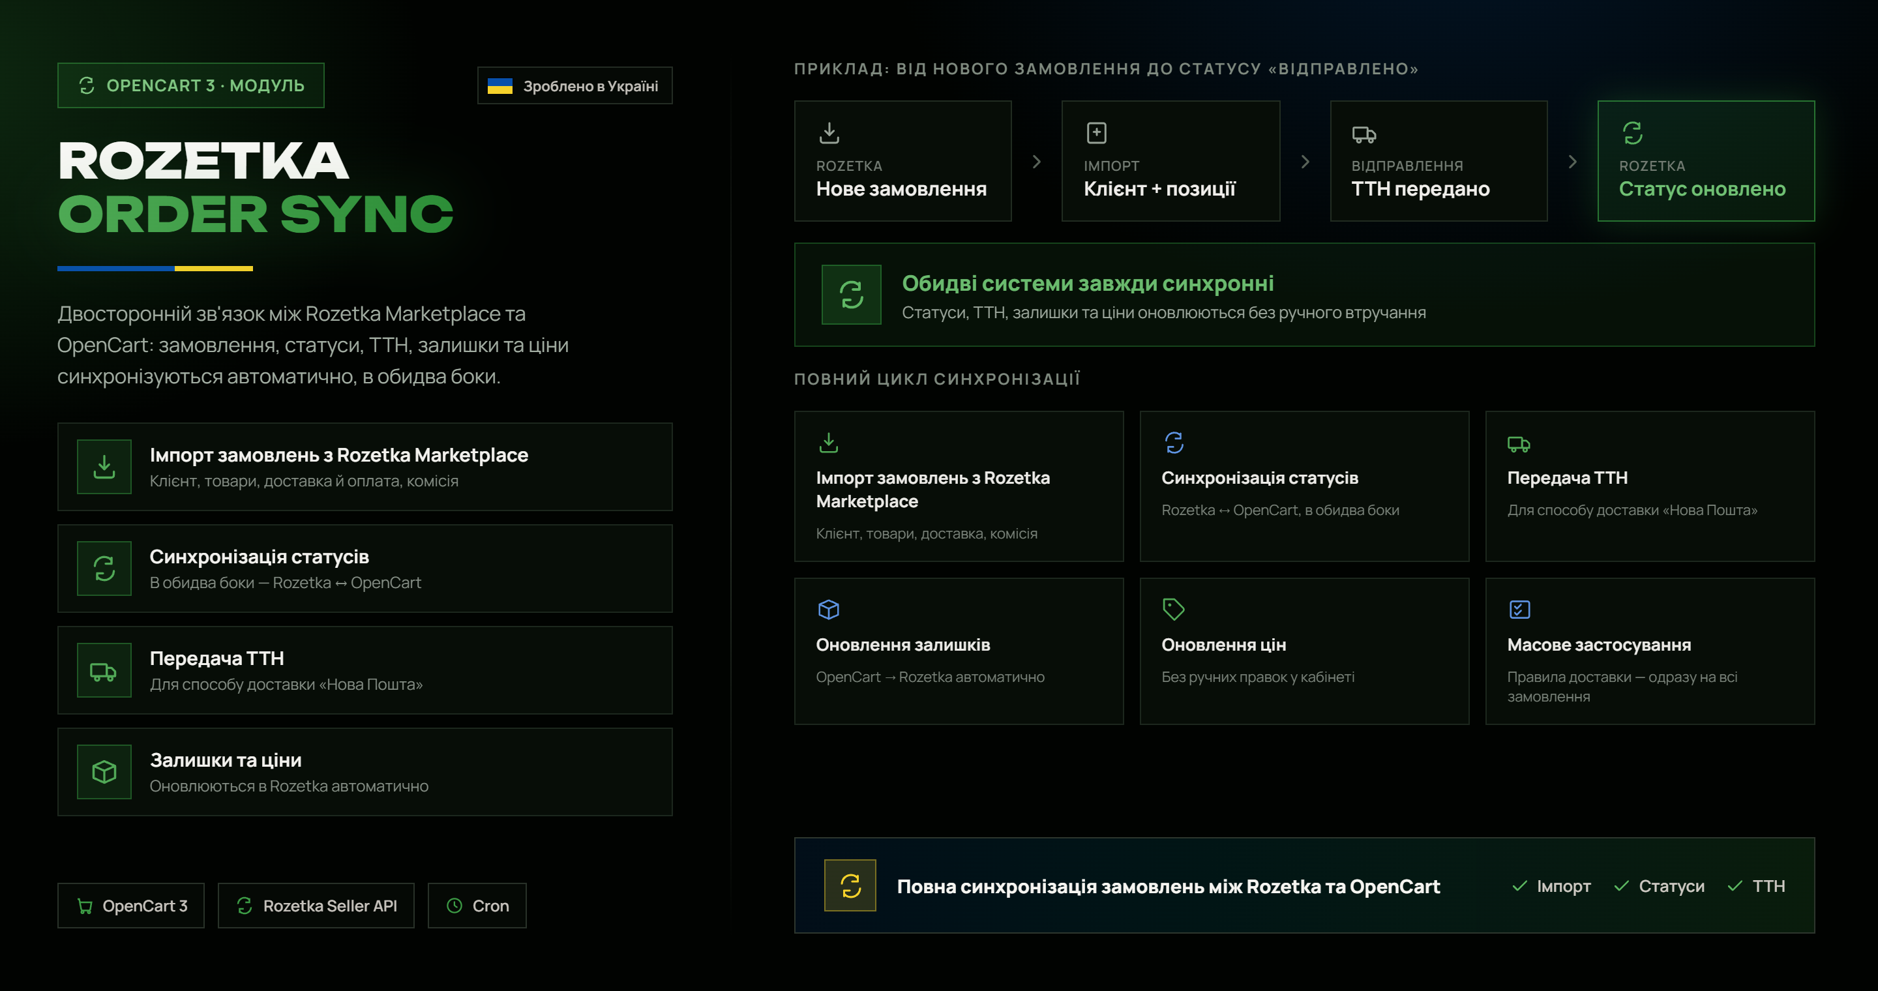Click the checkmark next to Імпорт

1519,886
